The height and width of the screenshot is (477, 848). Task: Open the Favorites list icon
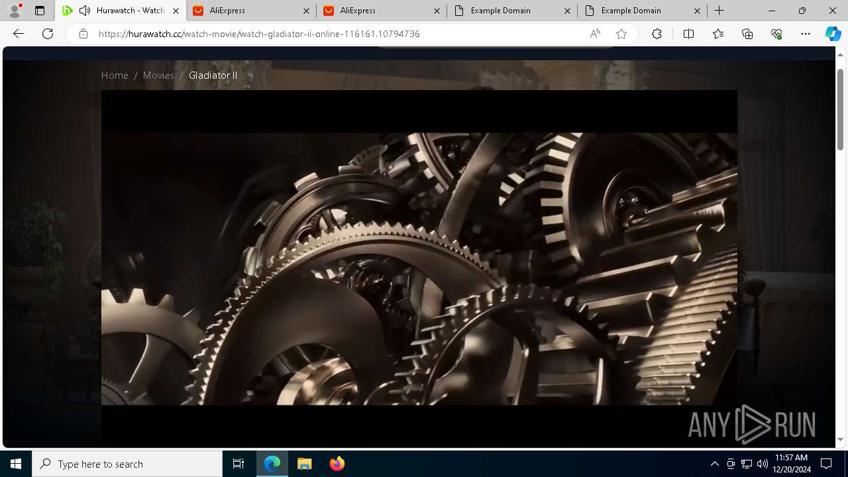(718, 34)
